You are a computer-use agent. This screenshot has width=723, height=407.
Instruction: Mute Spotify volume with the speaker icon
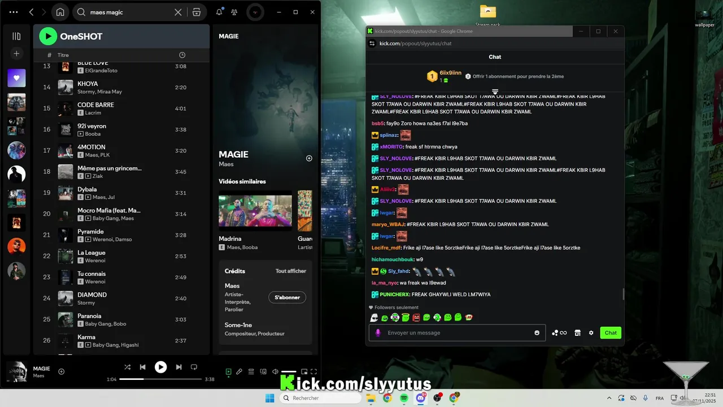click(275, 371)
